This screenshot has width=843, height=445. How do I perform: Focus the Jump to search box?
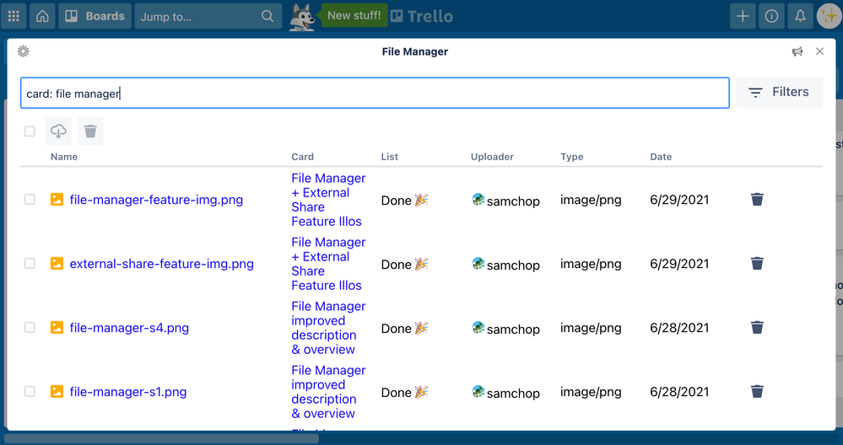208,16
